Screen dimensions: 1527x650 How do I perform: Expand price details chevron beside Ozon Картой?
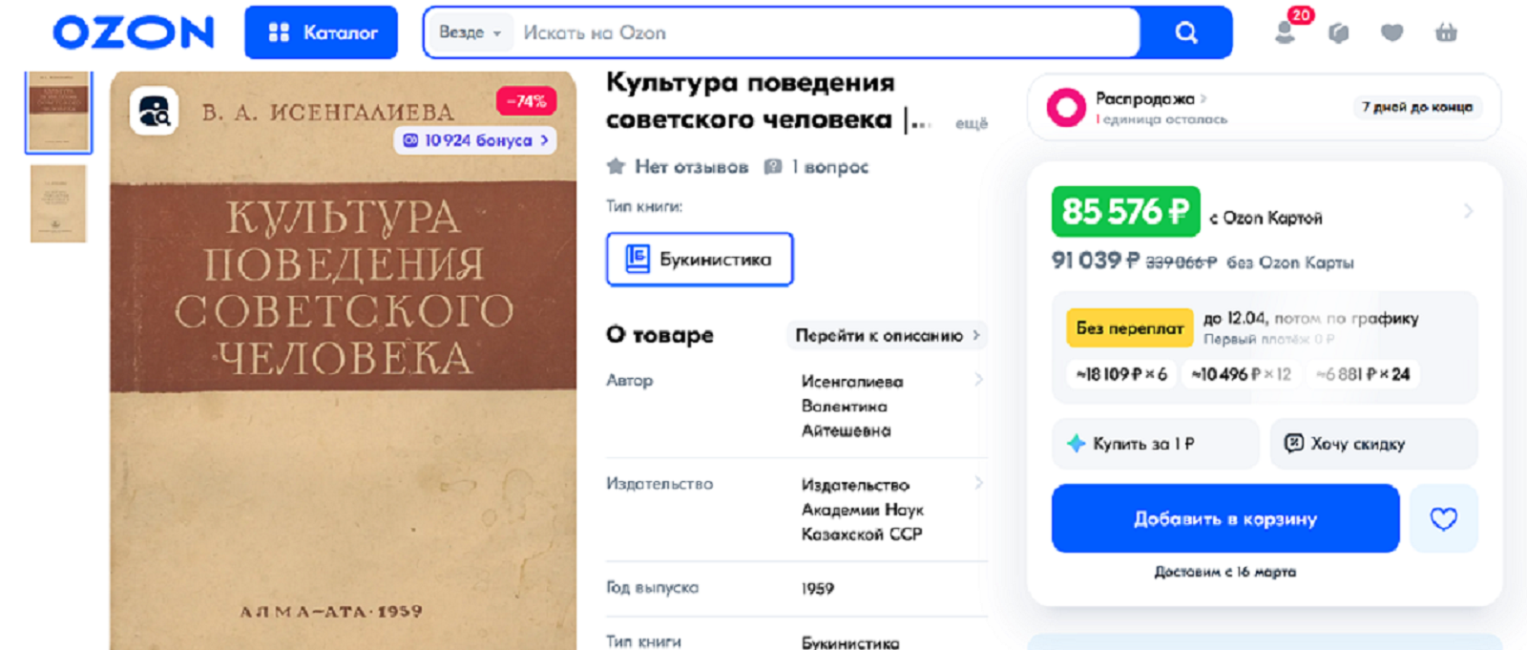(1468, 211)
